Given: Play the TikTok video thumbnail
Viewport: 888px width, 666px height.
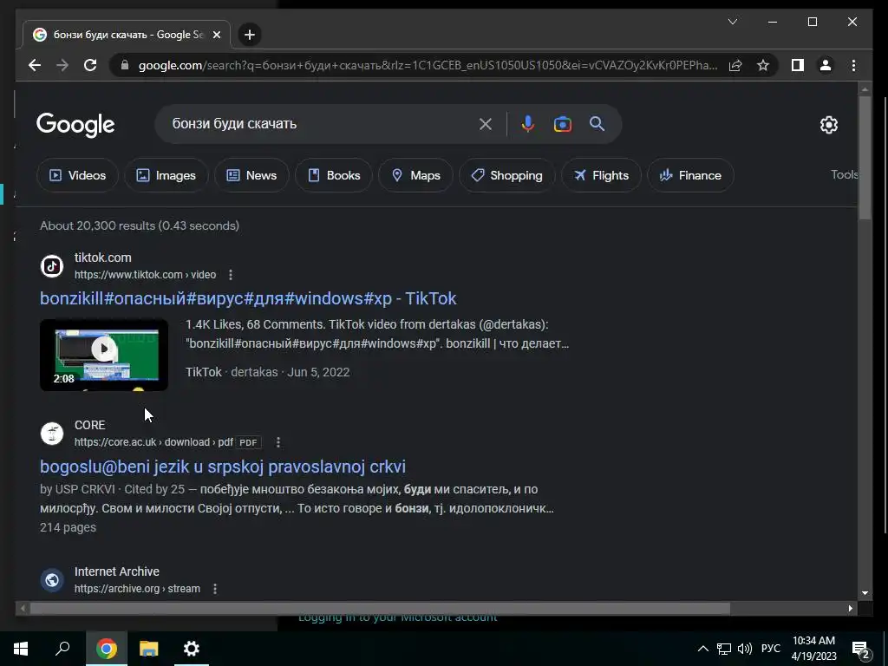Looking at the screenshot, I should [x=104, y=355].
